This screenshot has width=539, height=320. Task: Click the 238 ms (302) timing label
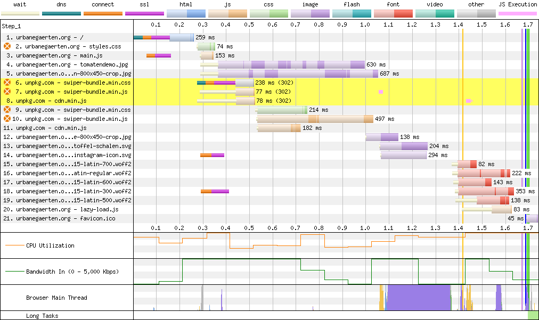tap(274, 83)
